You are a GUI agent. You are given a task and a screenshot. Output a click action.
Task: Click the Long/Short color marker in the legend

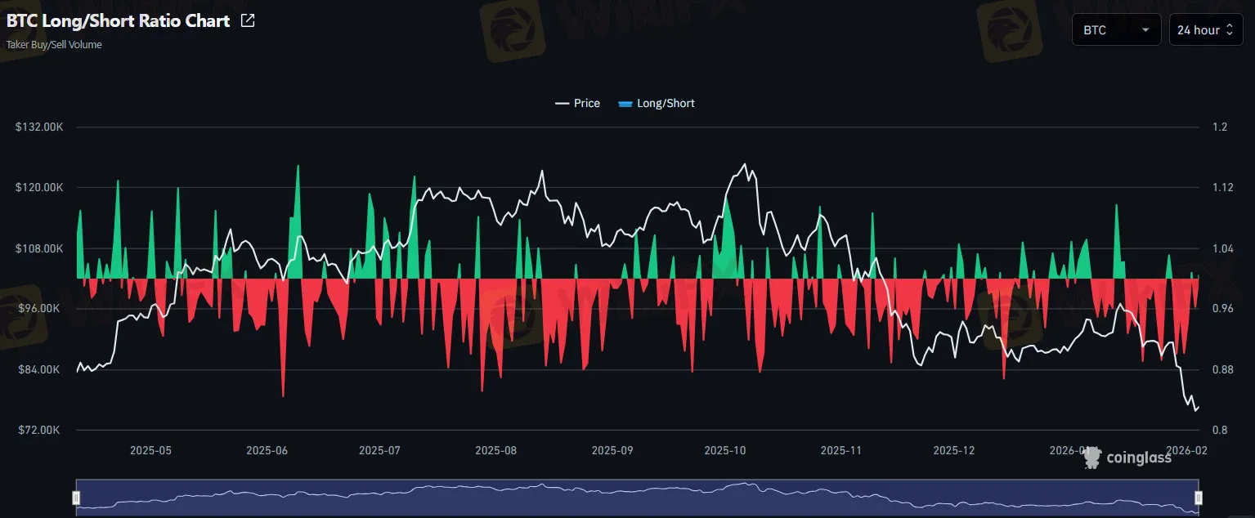coord(626,103)
